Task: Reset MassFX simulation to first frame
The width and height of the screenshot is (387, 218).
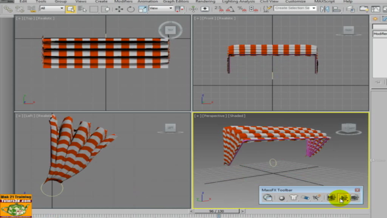Action: pos(331,197)
